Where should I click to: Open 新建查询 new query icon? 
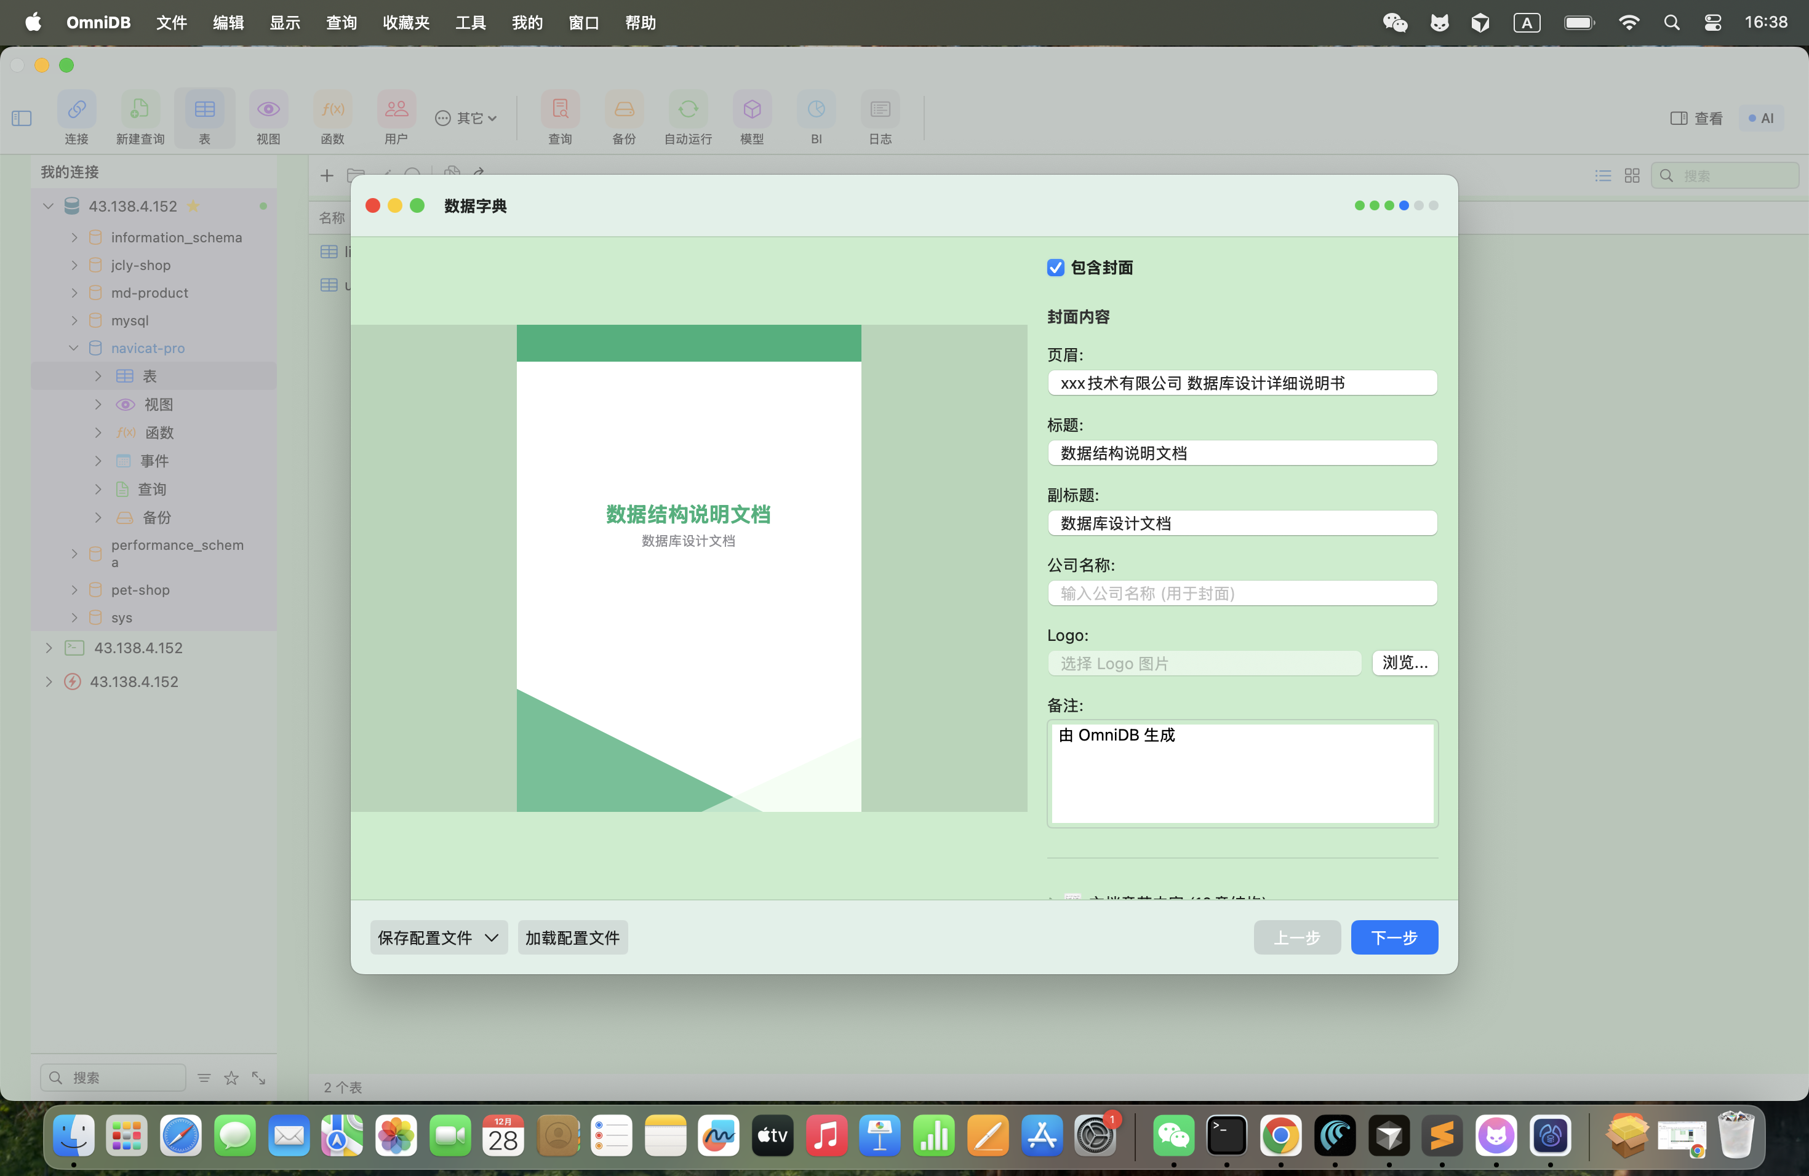[140, 110]
